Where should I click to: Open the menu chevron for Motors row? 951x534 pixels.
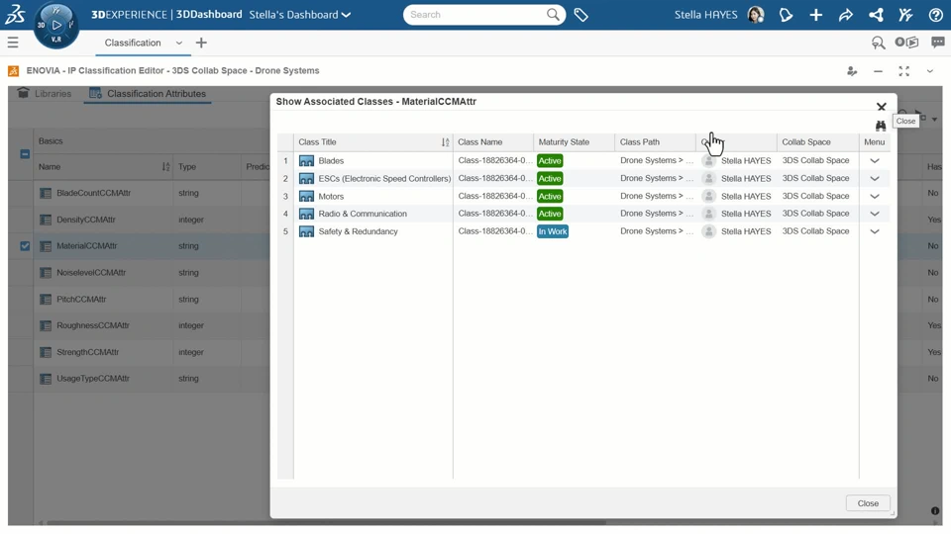[874, 196]
